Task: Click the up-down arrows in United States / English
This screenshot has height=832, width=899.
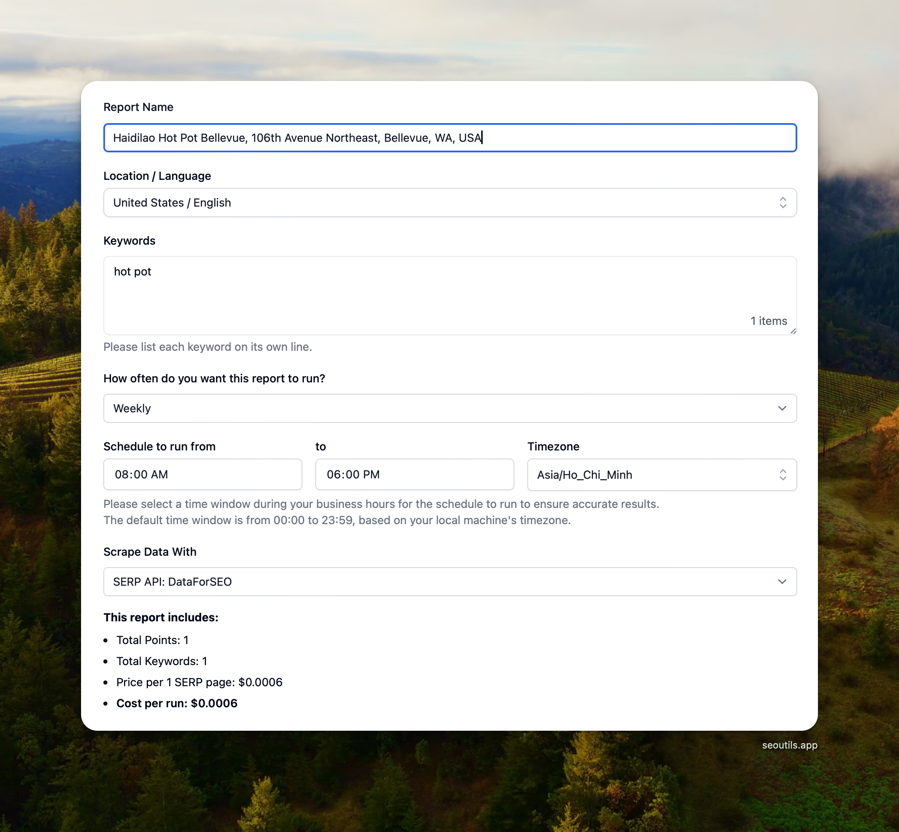Action: click(783, 203)
